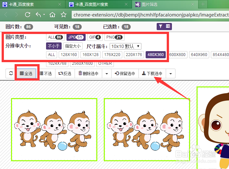Choose 480X360 resolution
This screenshot has width=229, height=169.
tap(156, 55)
